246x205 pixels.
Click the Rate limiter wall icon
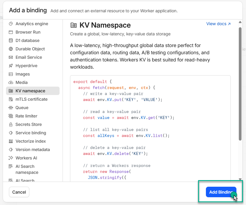coord(11,116)
